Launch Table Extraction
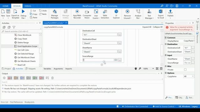The width and height of the screenshot is (200, 112). 105,14
